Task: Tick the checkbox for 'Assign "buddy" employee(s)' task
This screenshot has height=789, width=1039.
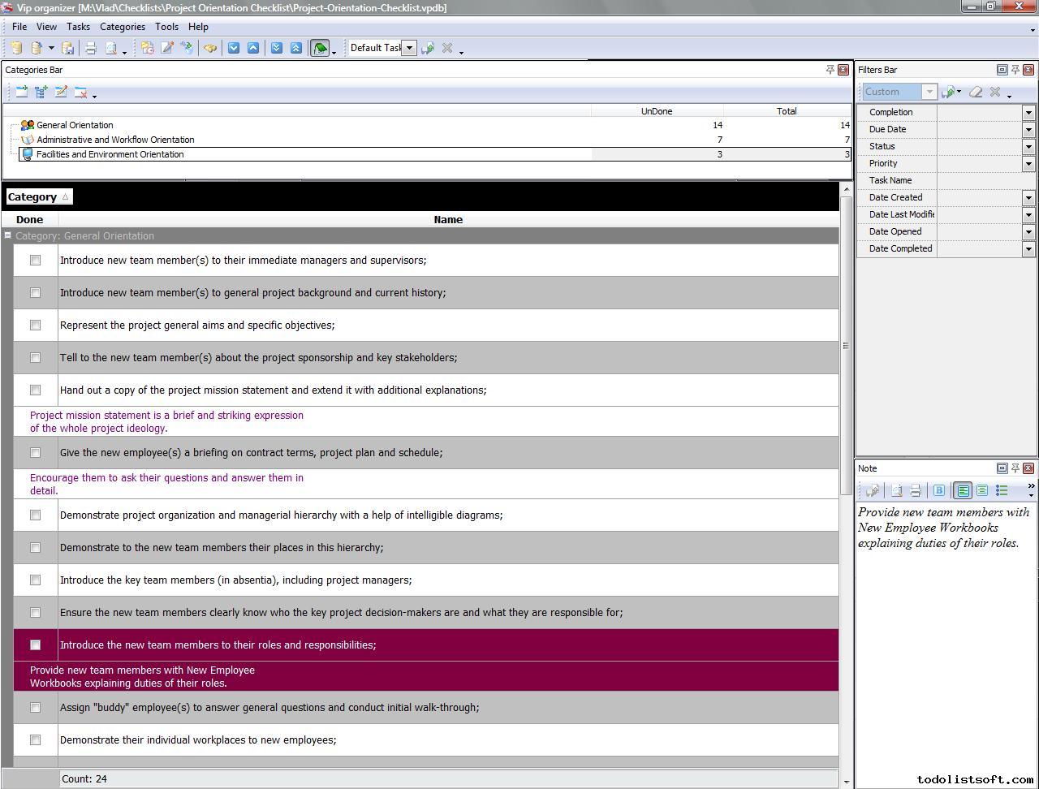Action: (35, 708)
